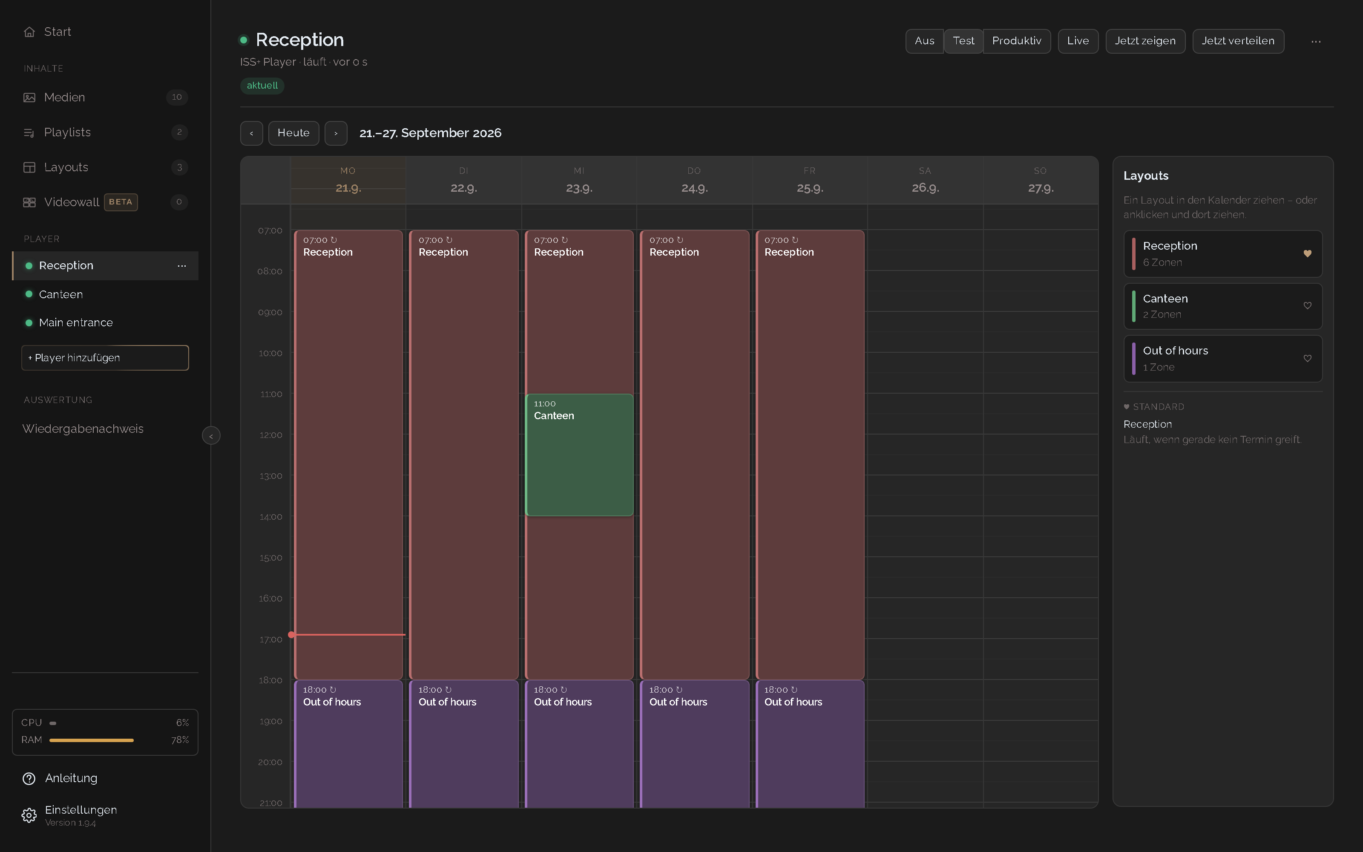Open the Start home icon
This screenshot has width=1363, height=852.
click(x=29, y=32)
